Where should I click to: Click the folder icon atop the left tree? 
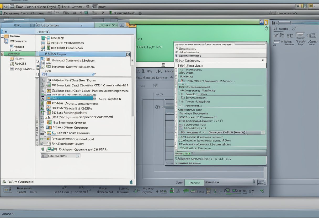(6, 36)
